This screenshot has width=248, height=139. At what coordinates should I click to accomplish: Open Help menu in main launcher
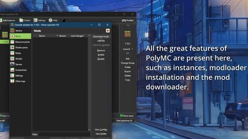(x=53, y=20)
